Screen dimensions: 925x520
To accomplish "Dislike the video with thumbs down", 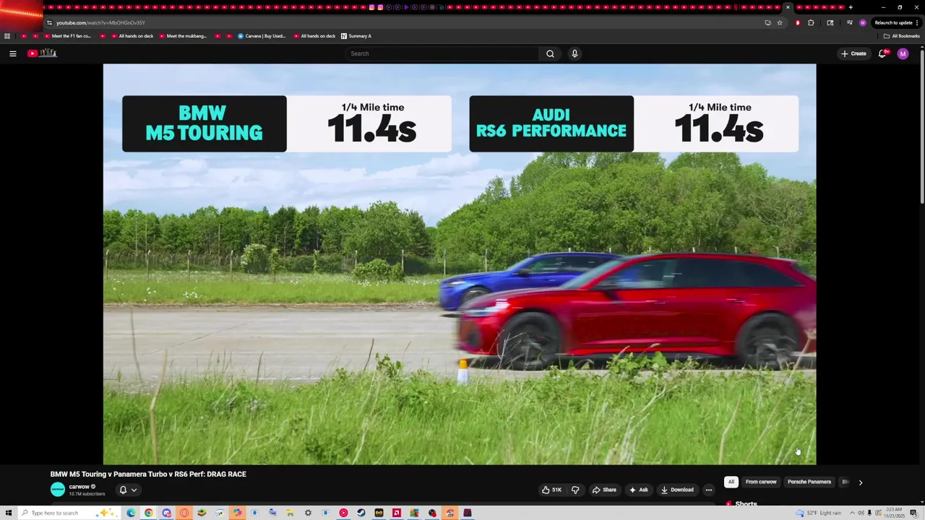I will pyautogui.click(x=575, y=490).
